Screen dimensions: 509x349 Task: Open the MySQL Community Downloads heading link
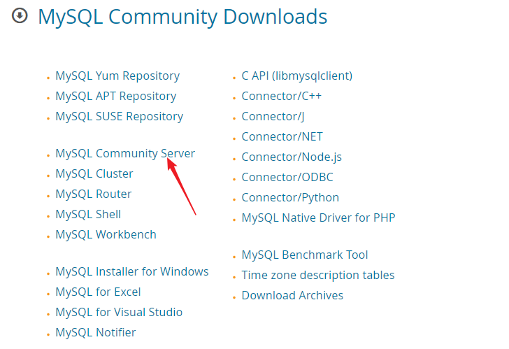tap(182, 17)
